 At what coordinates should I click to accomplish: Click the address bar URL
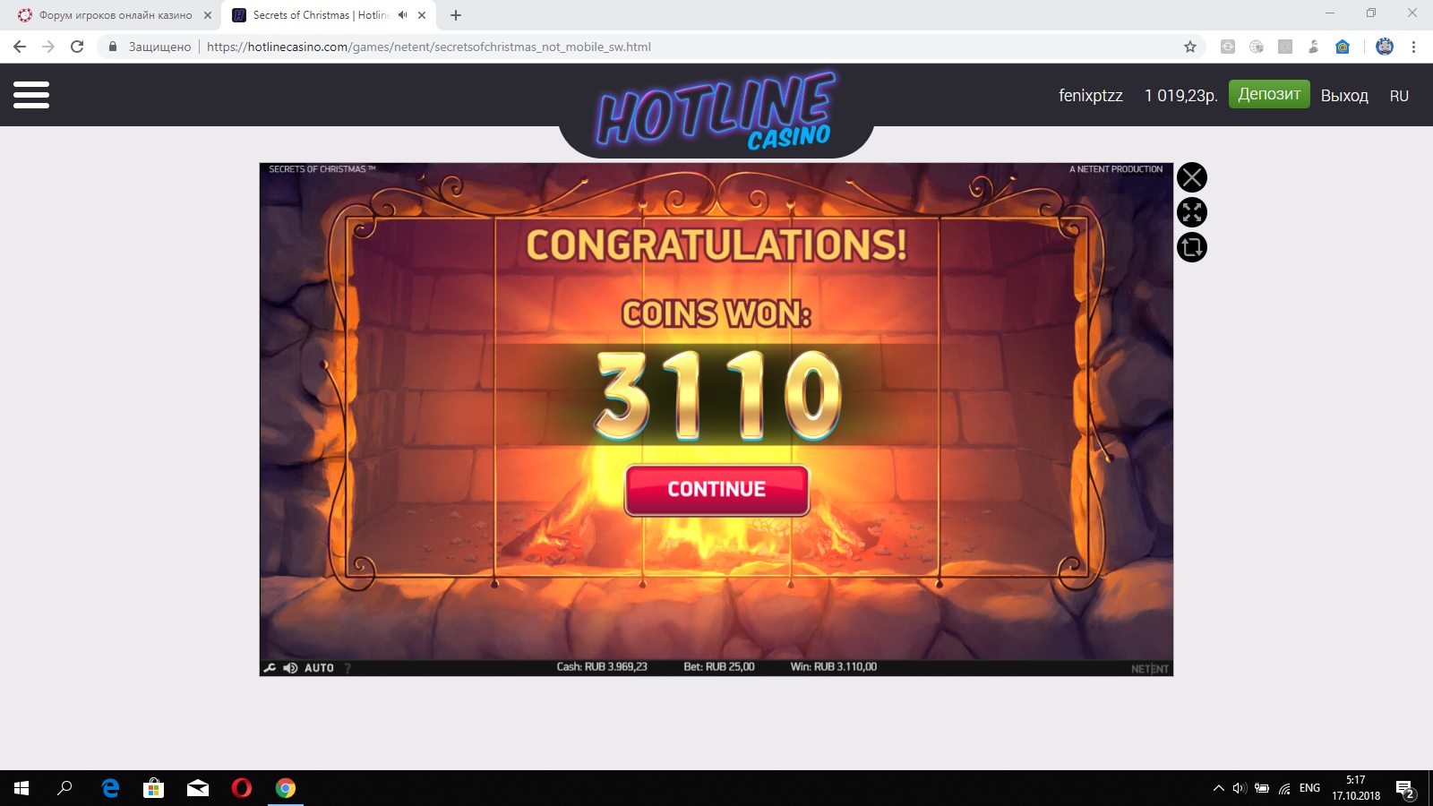(x=428, y=47)
